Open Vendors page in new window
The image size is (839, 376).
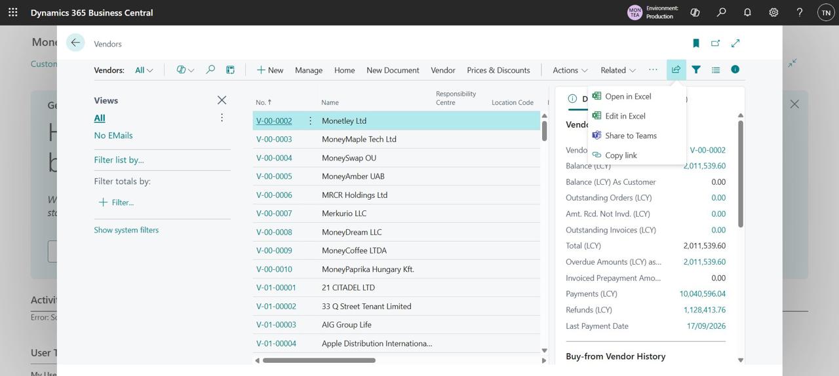716,43
